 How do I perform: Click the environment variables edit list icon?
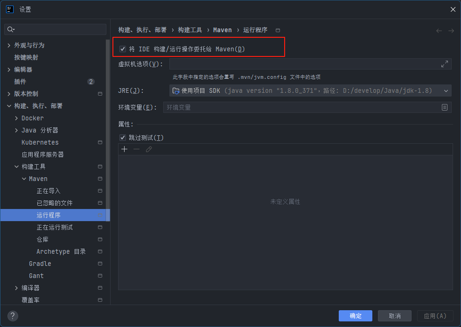(445, 107)
